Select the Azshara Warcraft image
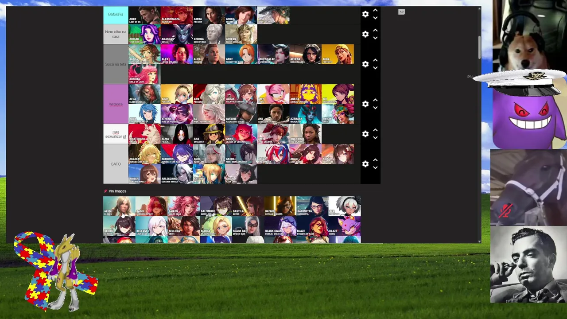 pyautogui.click(x=306, y=114)
